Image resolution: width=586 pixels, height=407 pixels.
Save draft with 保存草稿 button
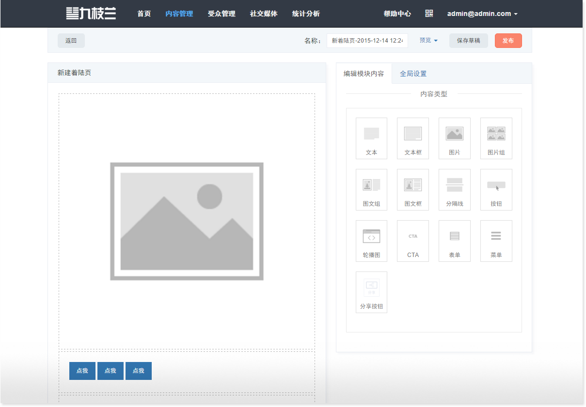tap(468, 41)
